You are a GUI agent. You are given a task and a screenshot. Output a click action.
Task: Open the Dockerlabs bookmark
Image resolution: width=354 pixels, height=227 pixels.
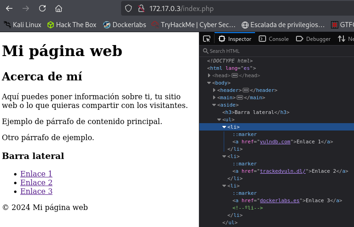(125, 24)
